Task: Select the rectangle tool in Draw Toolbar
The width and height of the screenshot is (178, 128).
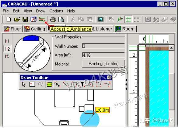Action: 74,84
